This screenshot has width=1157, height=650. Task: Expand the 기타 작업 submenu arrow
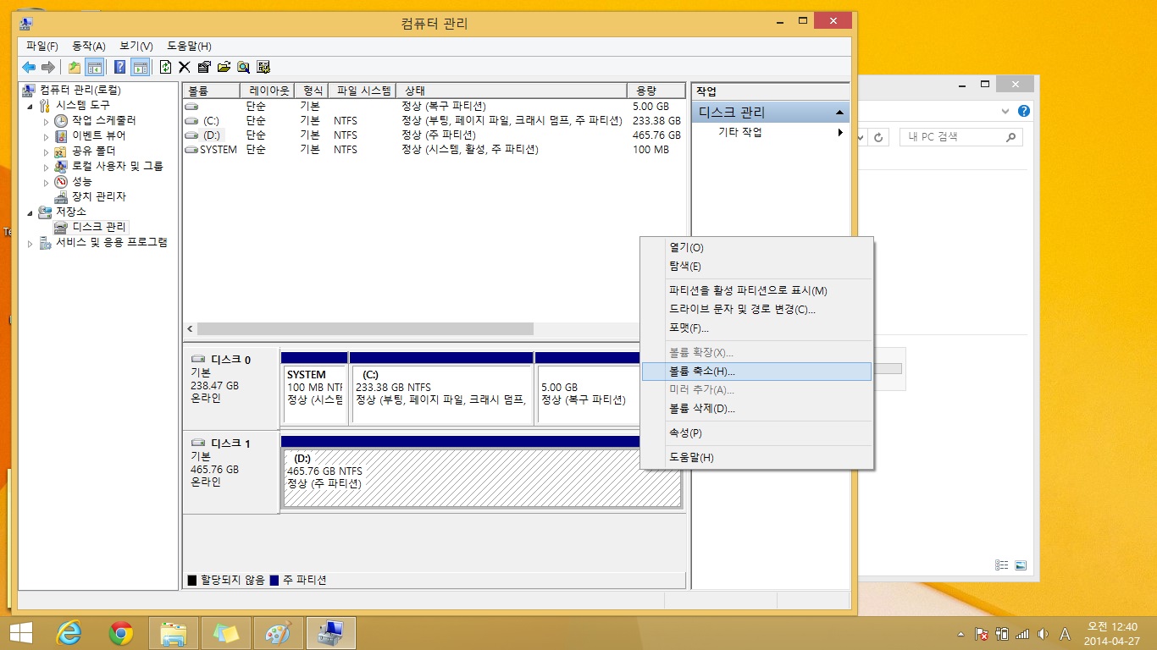point(840,133)
